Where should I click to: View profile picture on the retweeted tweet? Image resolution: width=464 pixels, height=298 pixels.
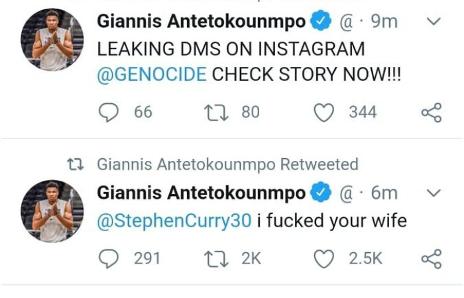pos(52,211)
